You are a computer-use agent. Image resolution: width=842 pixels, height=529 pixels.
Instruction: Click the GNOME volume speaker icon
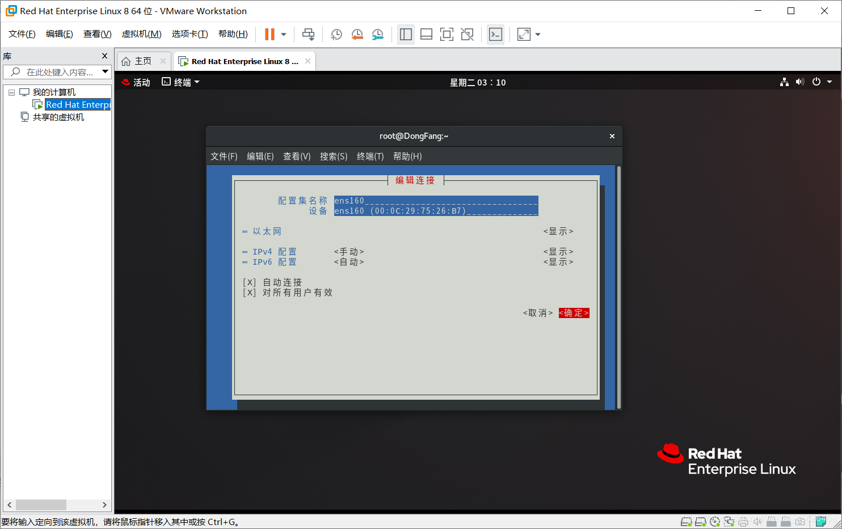tap(800, 82)
